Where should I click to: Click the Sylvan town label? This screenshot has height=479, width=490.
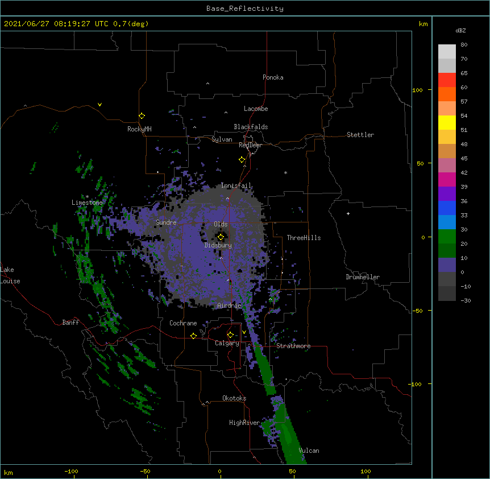tap(222, 139)
